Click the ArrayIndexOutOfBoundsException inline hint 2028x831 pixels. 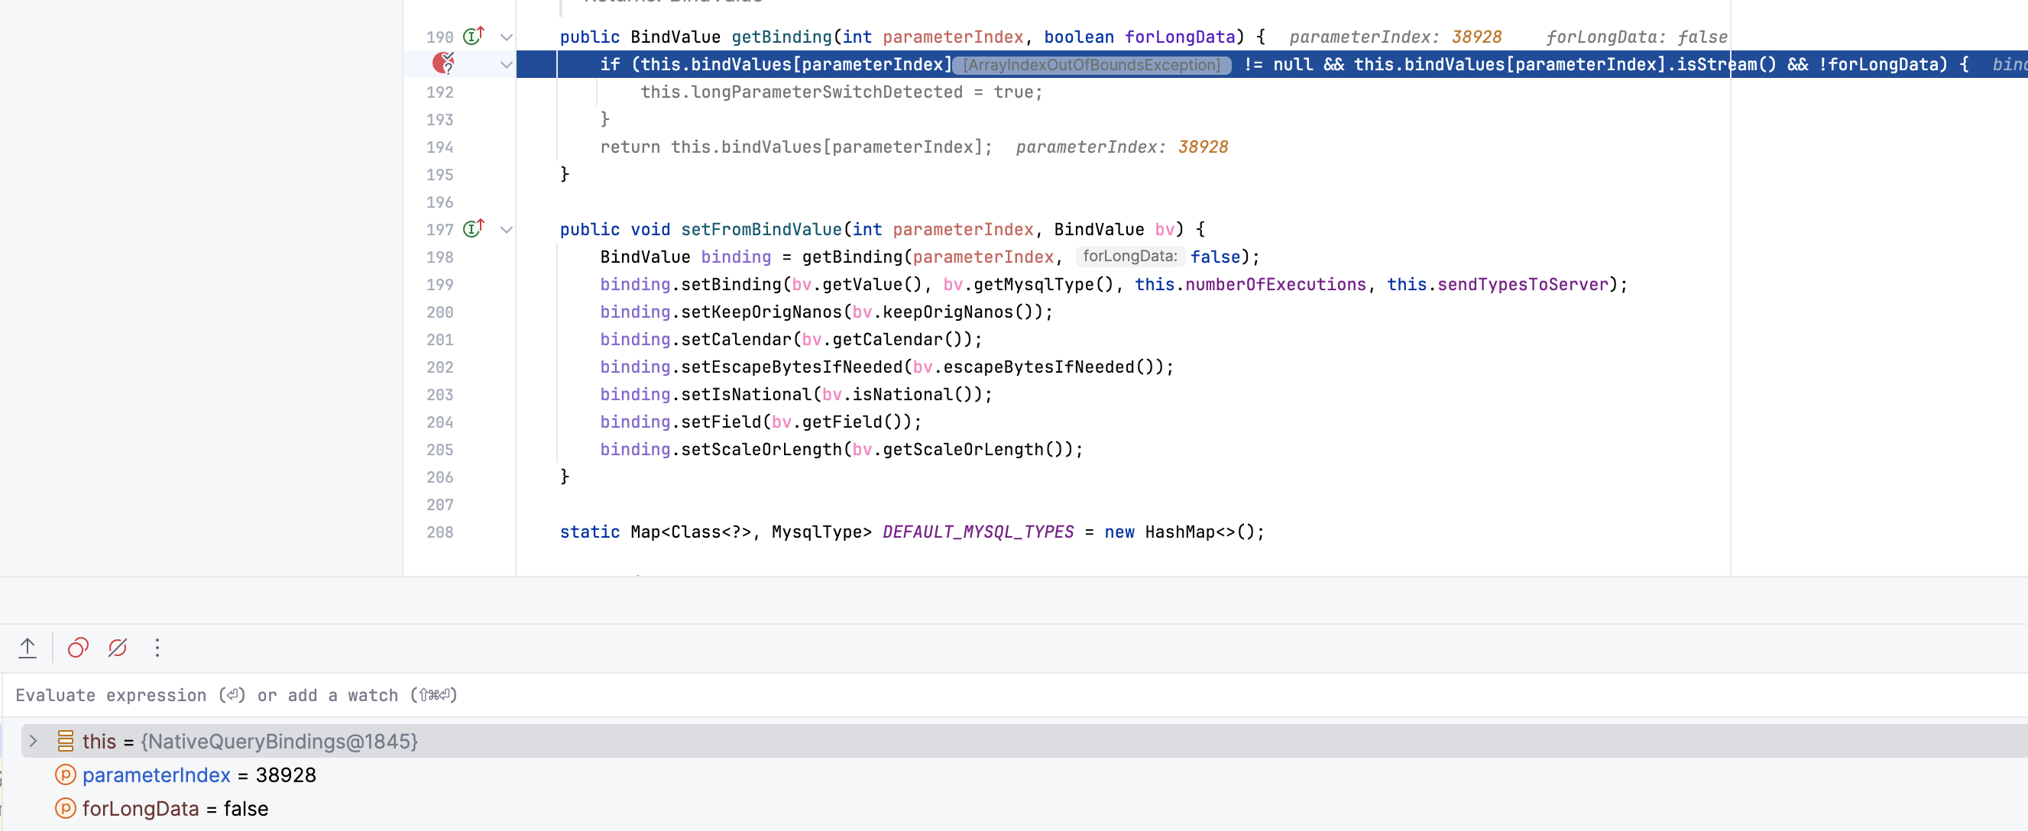(1091, 64)
